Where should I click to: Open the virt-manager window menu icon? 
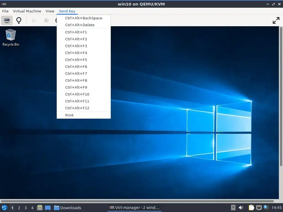(4, 4)
